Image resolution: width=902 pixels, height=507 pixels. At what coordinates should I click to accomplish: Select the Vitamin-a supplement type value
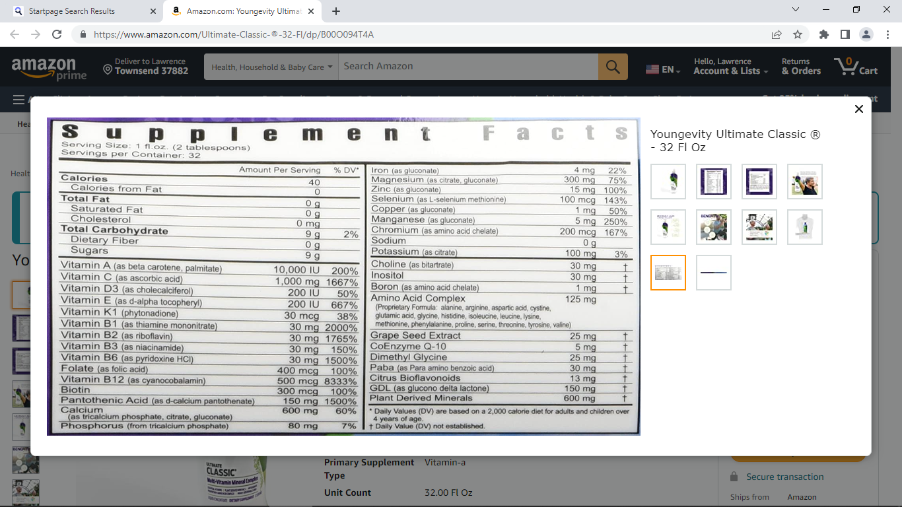[445, 462]
